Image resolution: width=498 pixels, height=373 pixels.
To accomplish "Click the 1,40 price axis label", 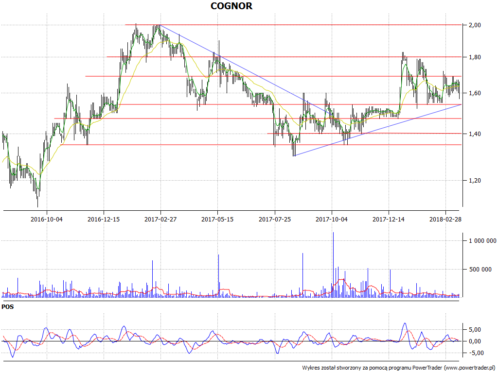I will click(x=475, y=134).
